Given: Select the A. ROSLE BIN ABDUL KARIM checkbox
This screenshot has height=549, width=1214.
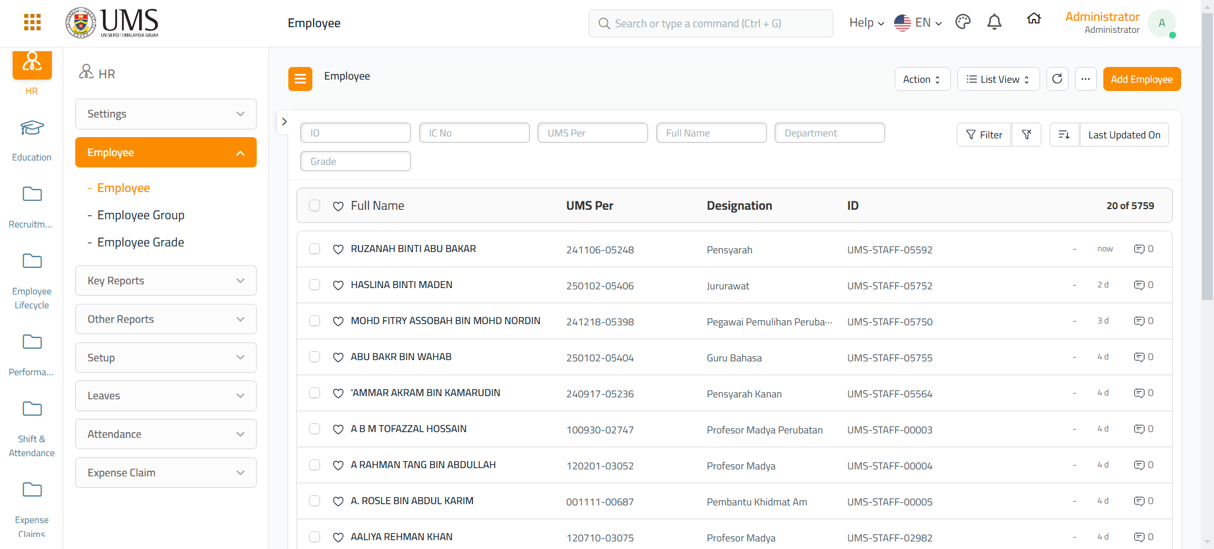Looking at the screenshot, I should 314,501.
